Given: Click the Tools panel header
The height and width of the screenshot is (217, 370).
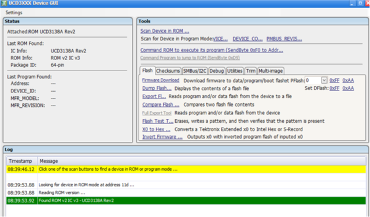Looking at the screenshot, I should click(x=253, y=21).
